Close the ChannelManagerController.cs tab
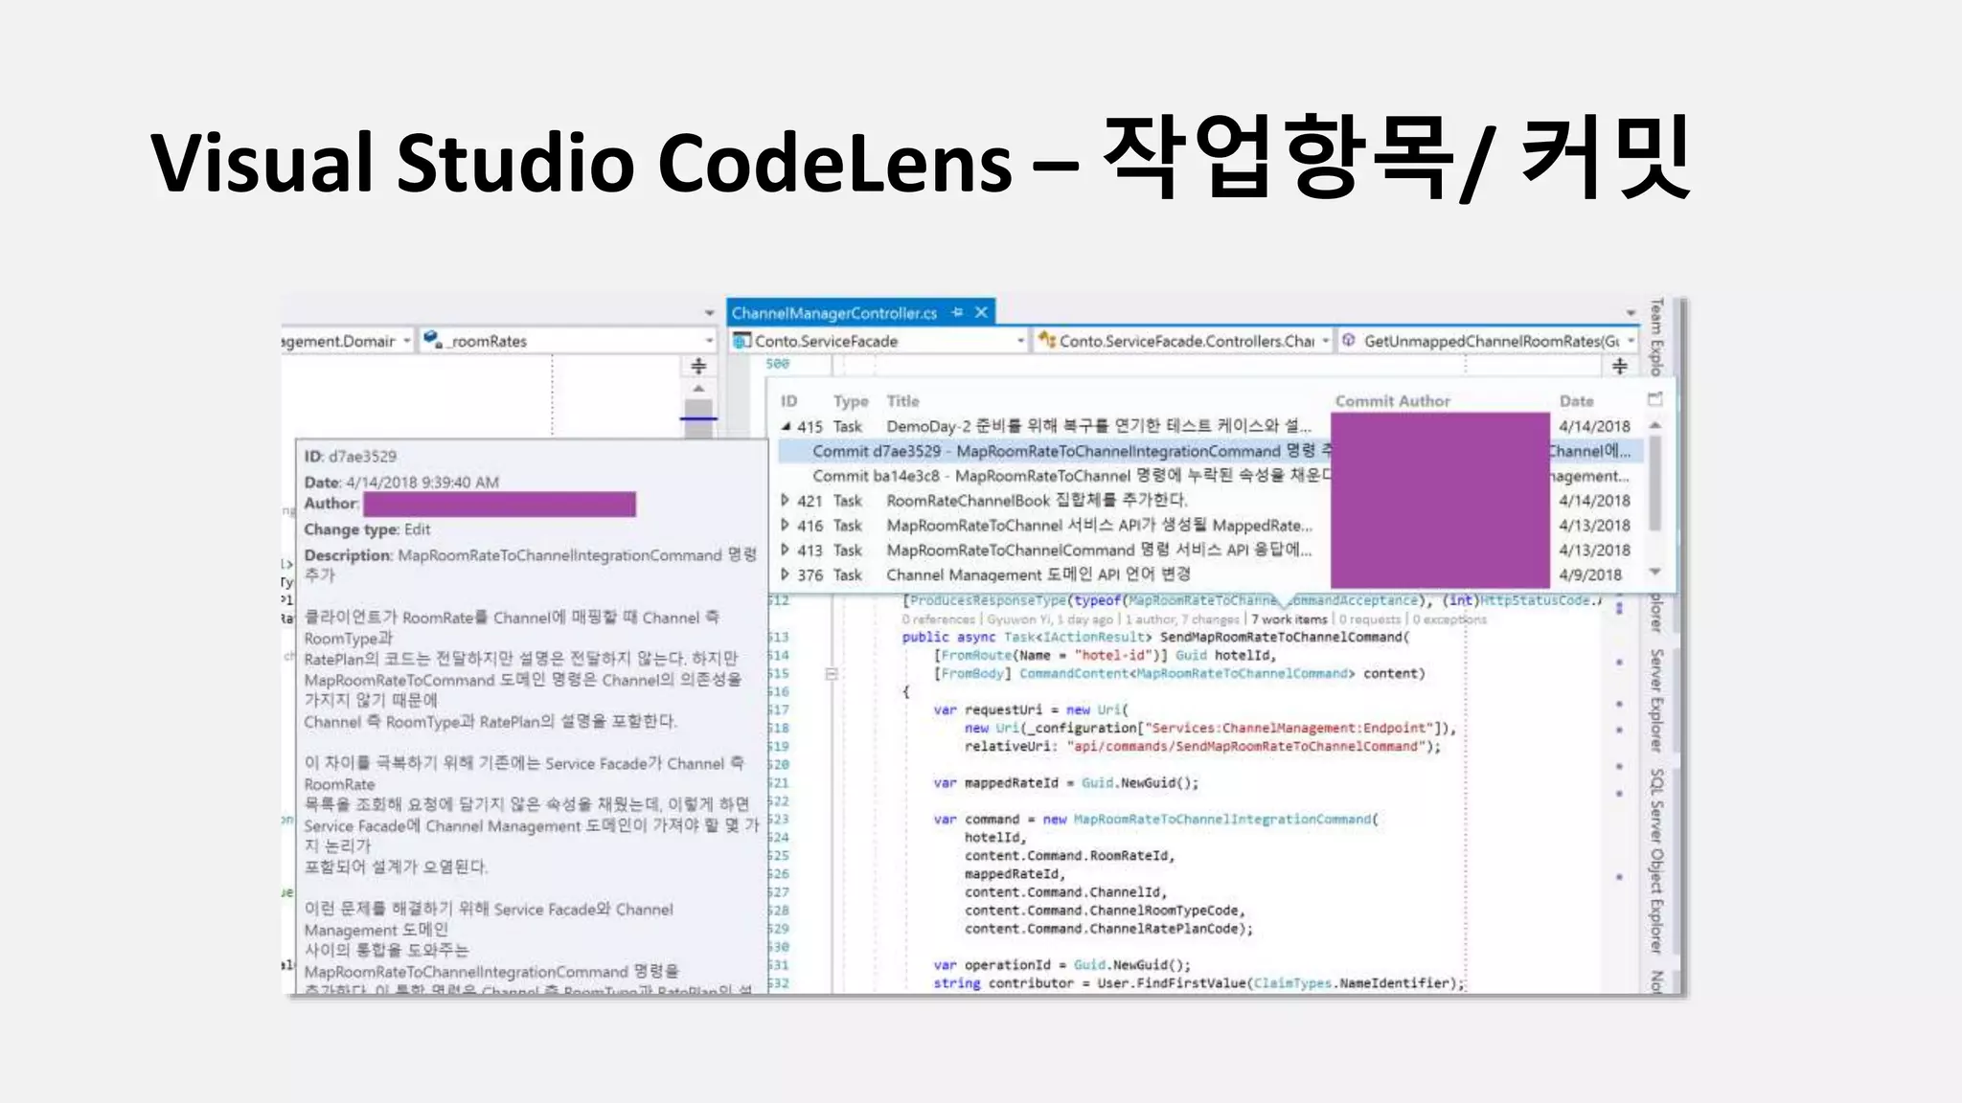Viewport: 1962px width, 1103px height. click(x=981, y=313)
